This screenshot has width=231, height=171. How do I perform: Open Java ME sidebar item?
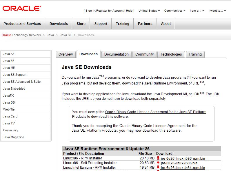[x=26, y=68]
